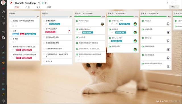The width and height of the screenshot is (182, 104).
Task: Select the highlighted tray icon in the sidebar
Action: (3, 38)
